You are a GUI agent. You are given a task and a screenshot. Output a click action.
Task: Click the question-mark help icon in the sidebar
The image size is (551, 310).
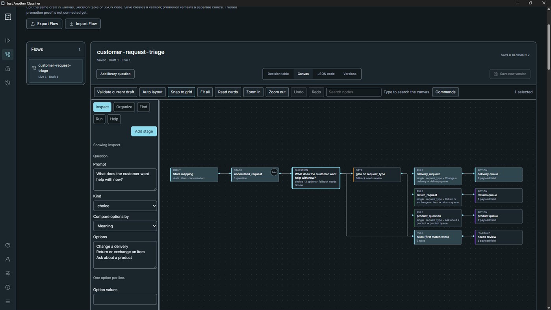tap(7, 245)
